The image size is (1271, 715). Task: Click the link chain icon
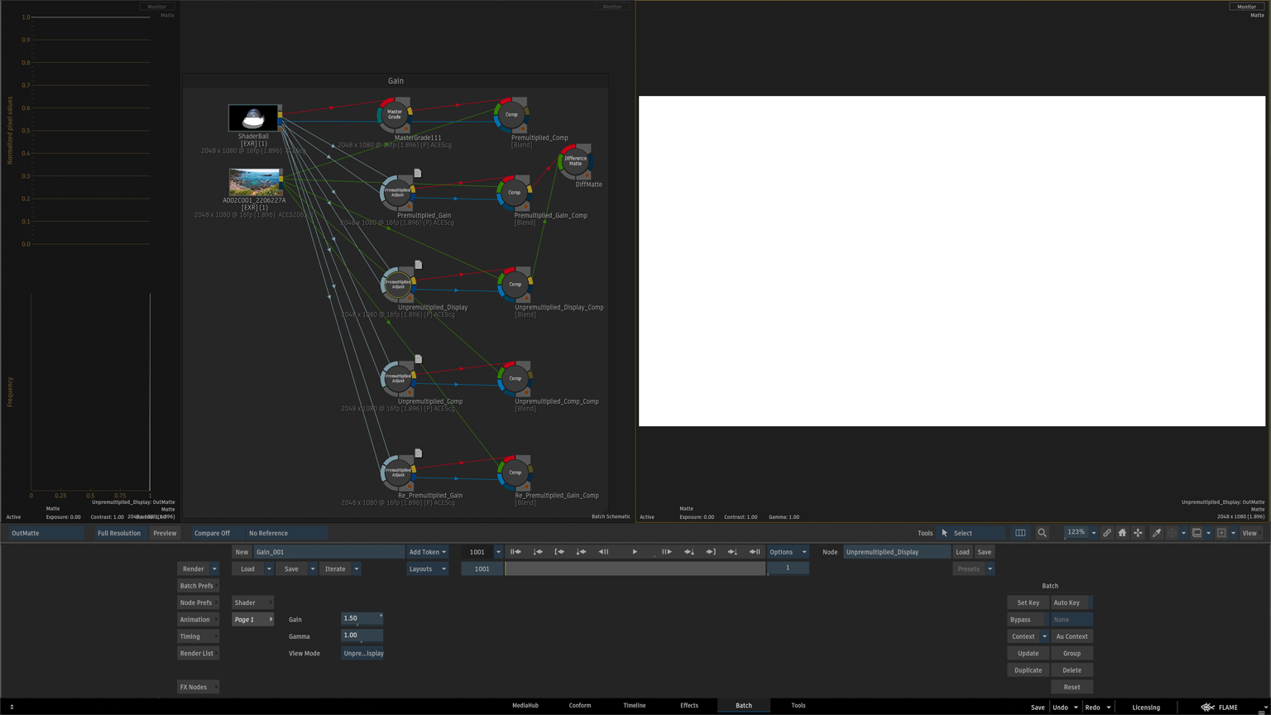click(1106, 533)
